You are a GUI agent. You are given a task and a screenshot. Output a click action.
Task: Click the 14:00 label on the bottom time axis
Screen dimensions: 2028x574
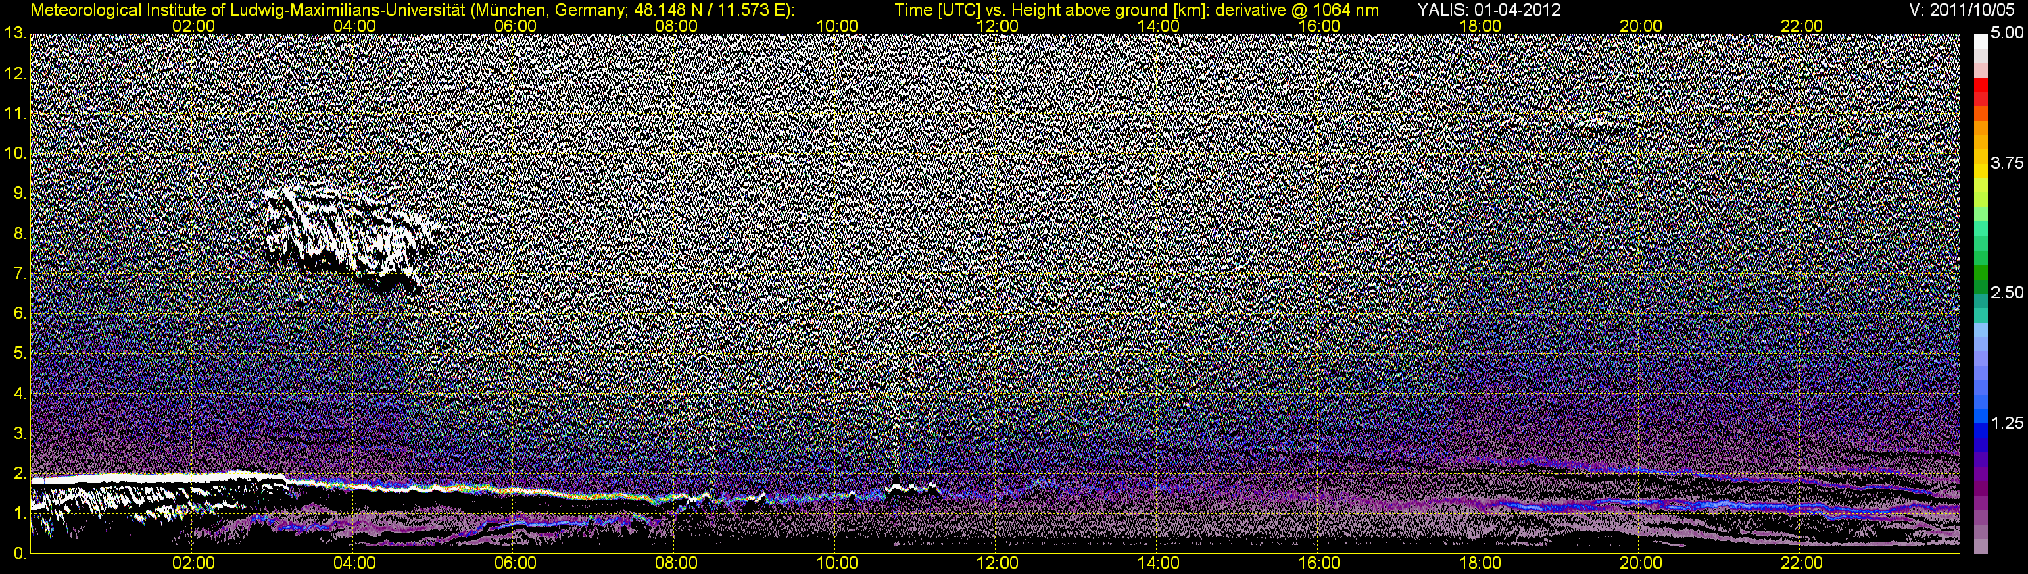(1159, 564)
